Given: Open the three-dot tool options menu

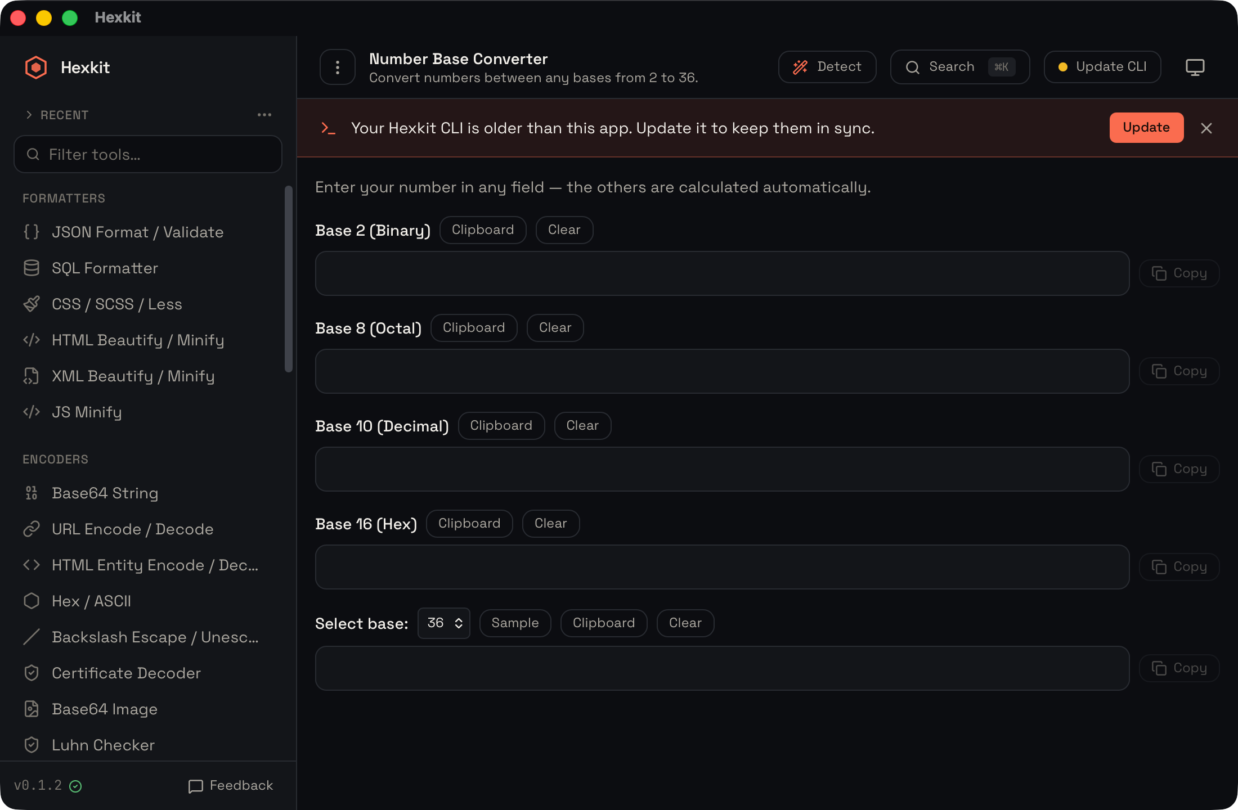Looking at the screenshot, I should point(338,67).
